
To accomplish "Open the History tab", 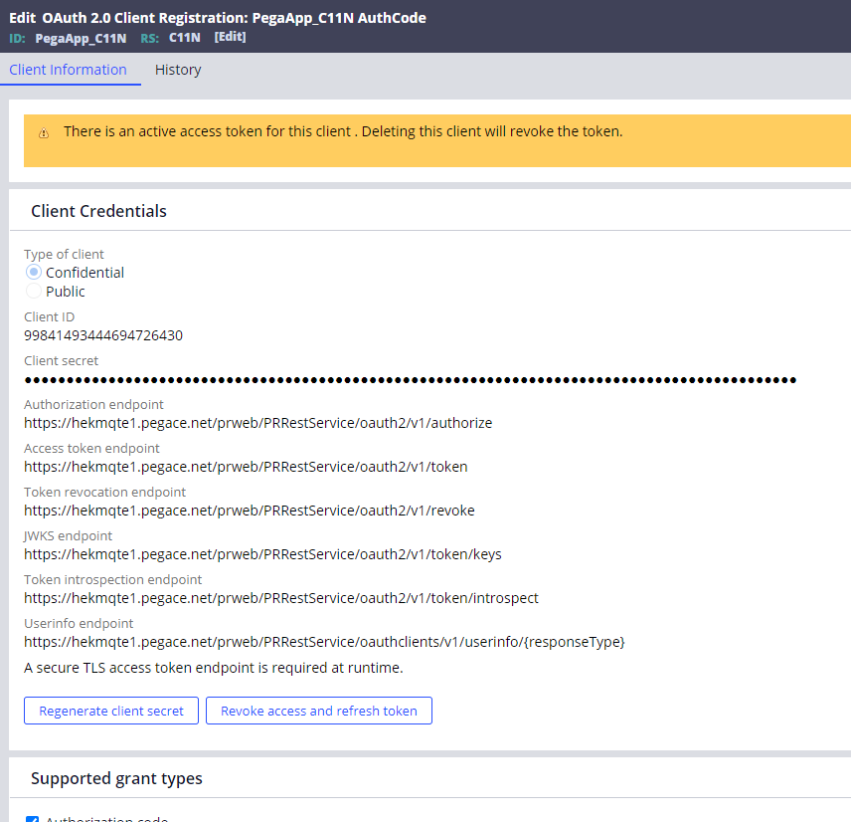I will pyautogui.click(x=178, y=70).
